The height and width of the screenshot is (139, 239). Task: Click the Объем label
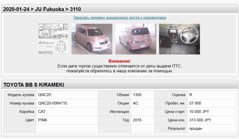[123, 95]
